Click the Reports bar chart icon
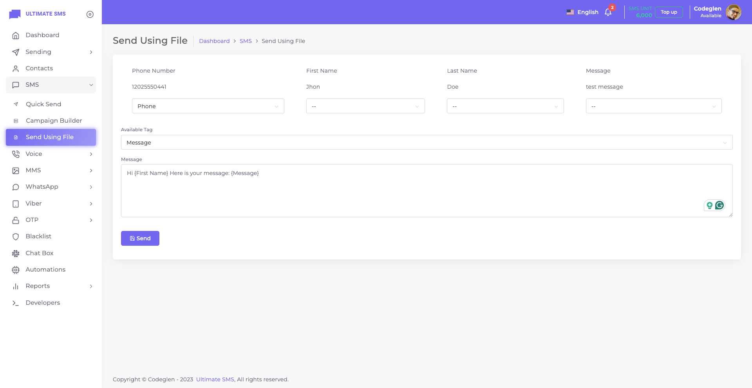Viewport: 752px width, 388px height. click(16, 286)
